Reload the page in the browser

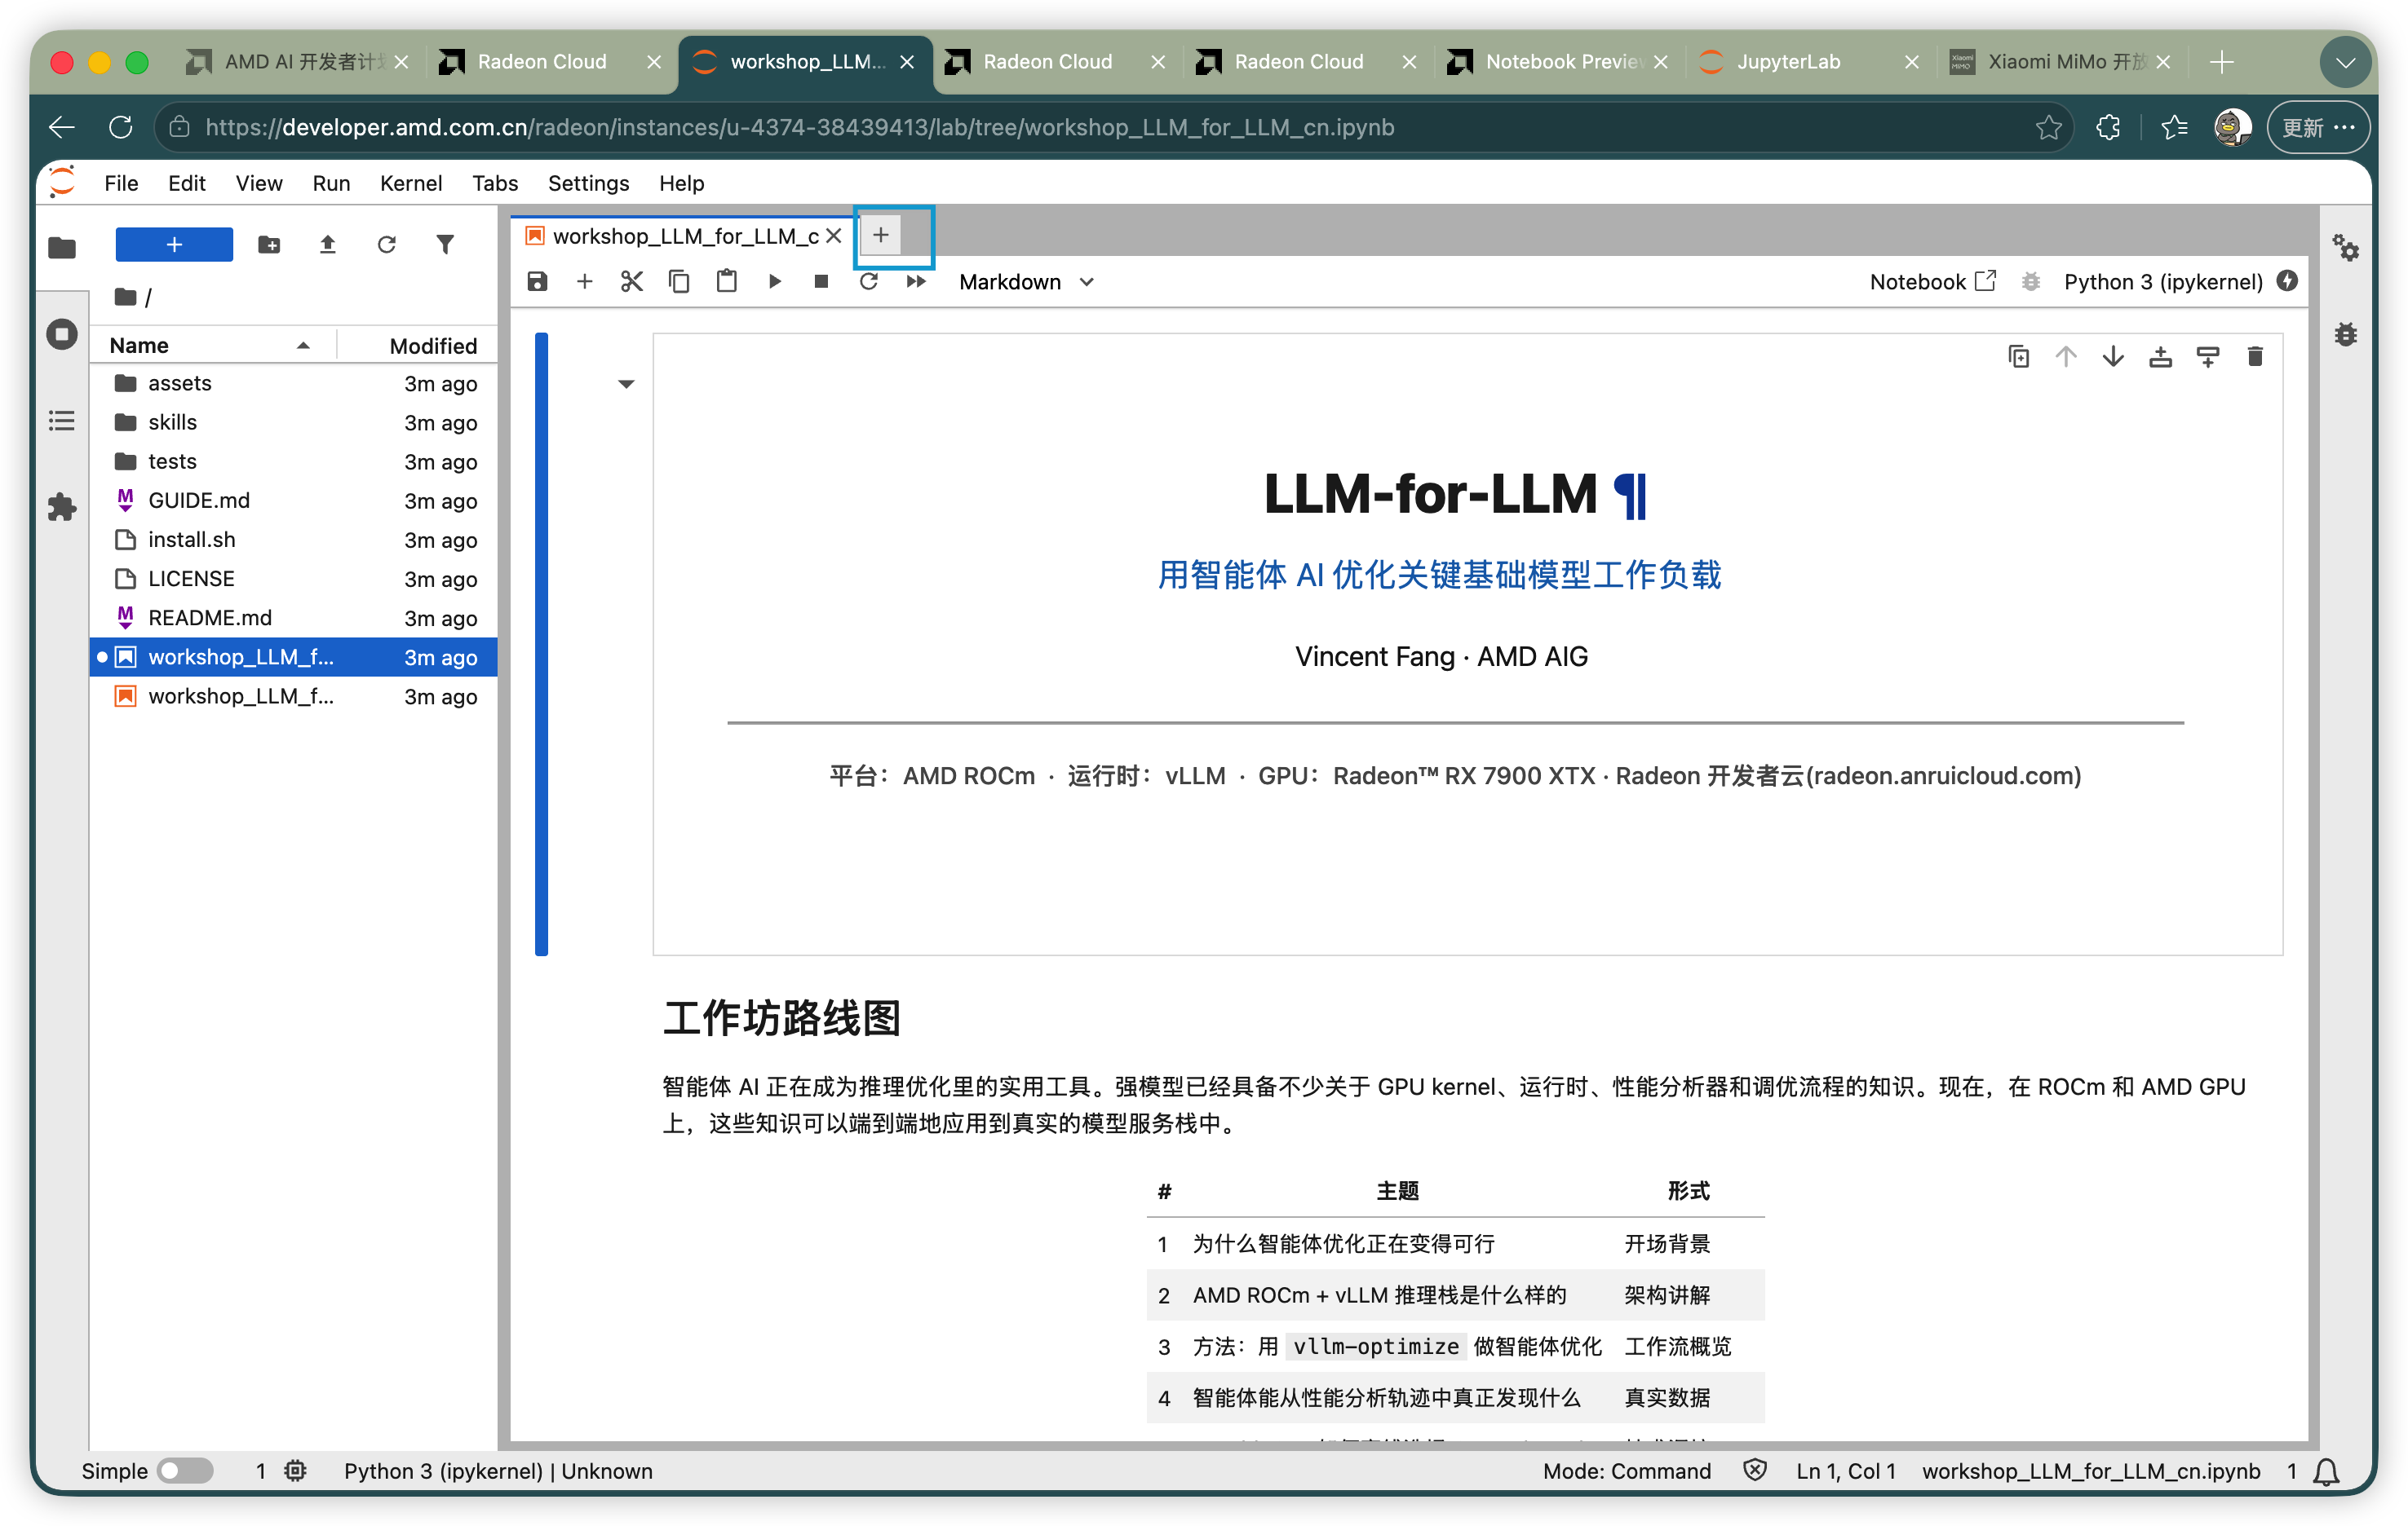pos(120,127)
